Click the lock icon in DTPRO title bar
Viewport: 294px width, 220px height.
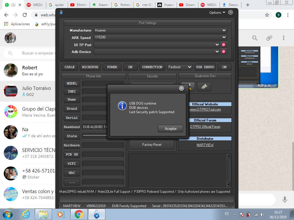coord(61,13)
